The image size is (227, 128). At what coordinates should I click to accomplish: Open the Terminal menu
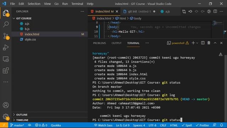click(x=77, y=4)
